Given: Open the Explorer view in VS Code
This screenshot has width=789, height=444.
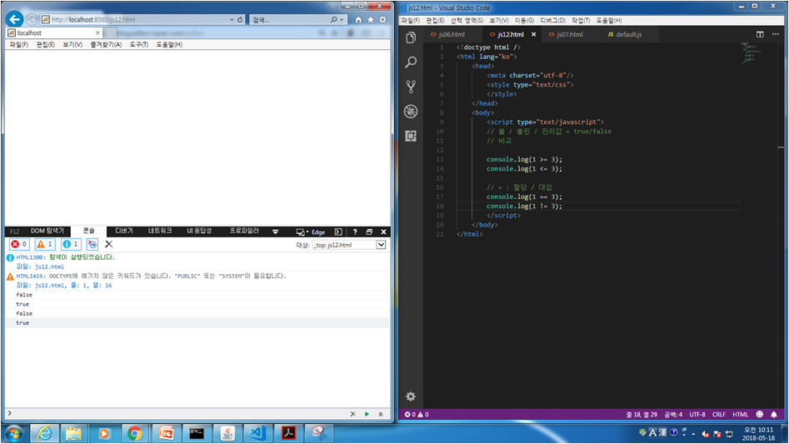Looking at the screenshot, I should [x=411, y=37].
